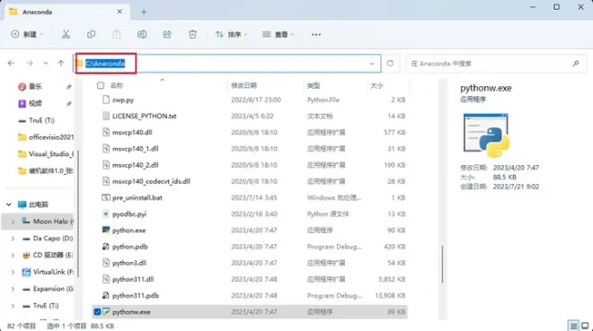Select python3.dll file
The height and width of the screenshot is (331, 593).
click(250, 263)
